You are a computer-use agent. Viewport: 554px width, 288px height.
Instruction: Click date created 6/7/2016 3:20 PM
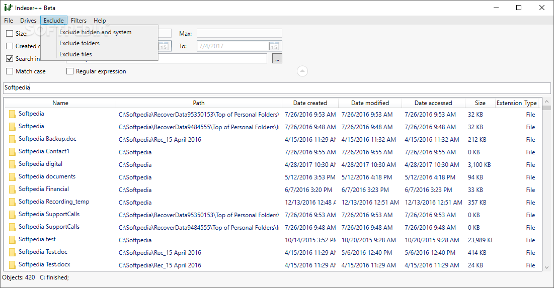click(308, 190)
